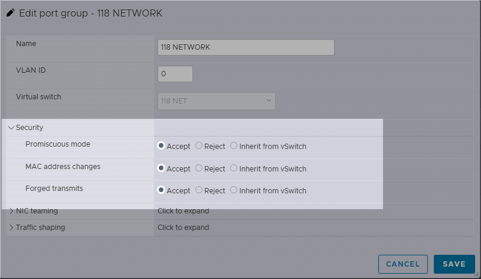Click the Name field containing 118 NETWORK

[246, 47]
